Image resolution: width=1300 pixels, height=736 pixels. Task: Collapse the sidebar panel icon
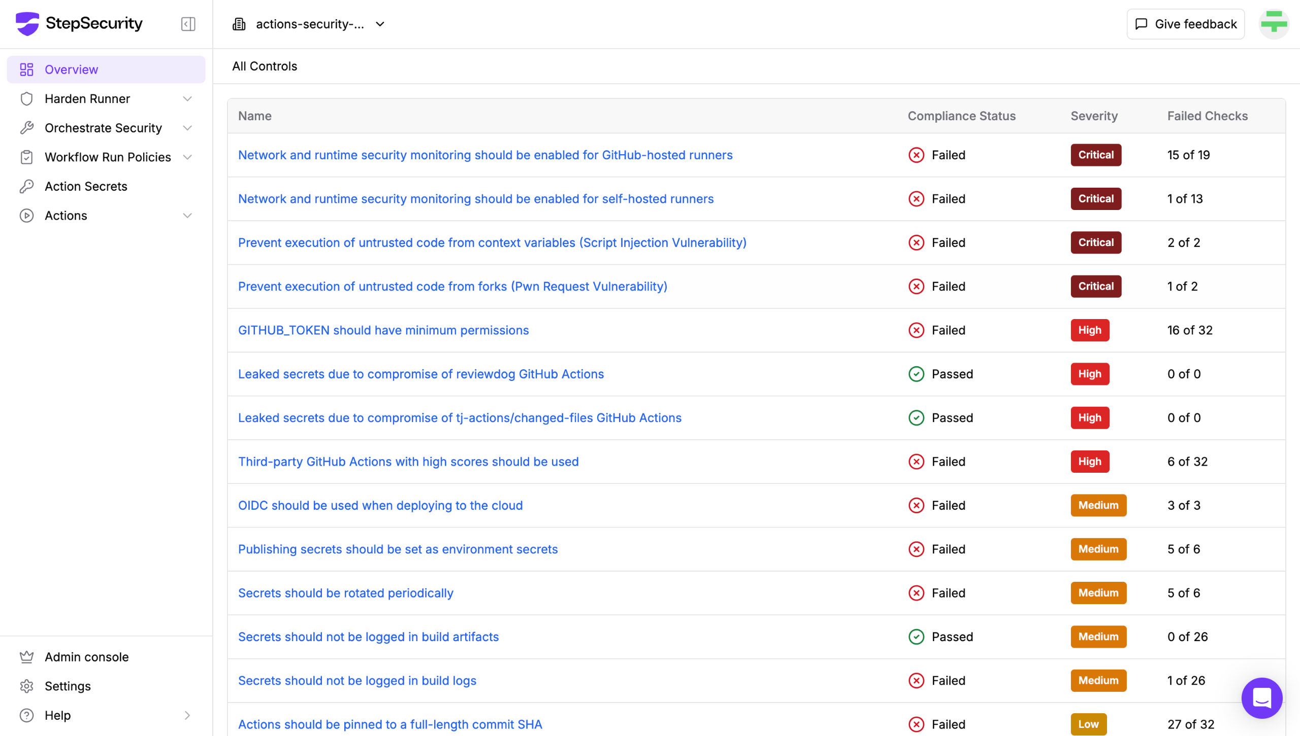click(188, 24)
